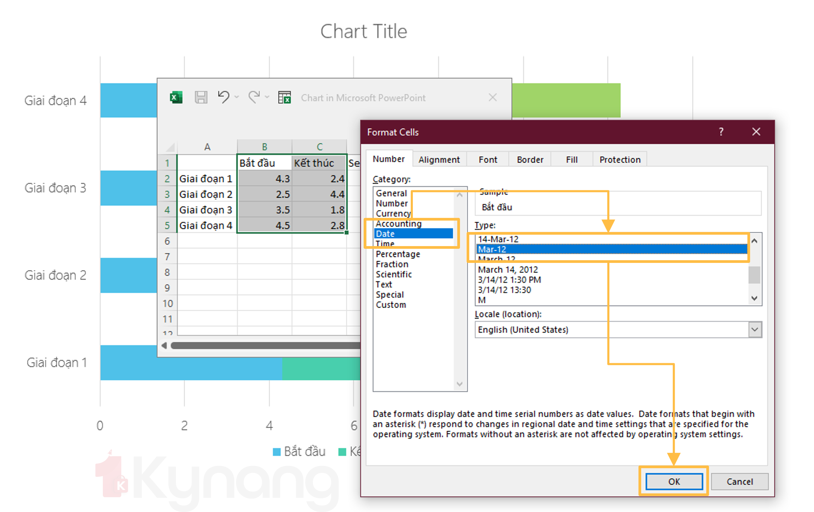The image size is (814, 512).
Task: Open the Border tab
Action: 530,160
